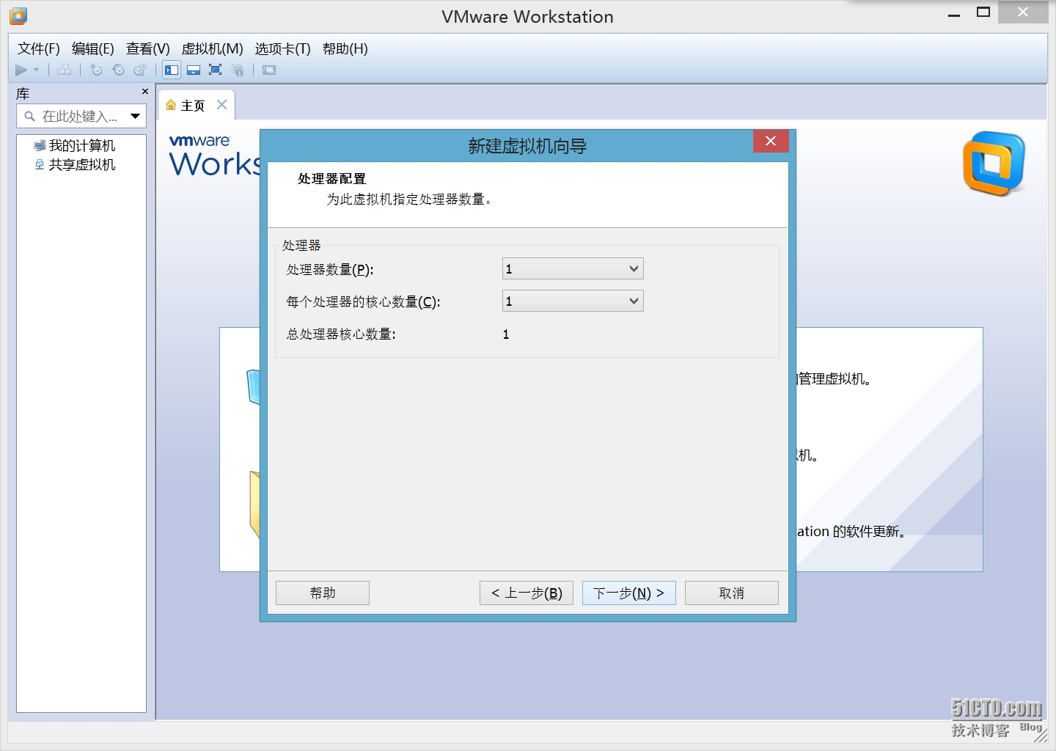Click the 处理器配置 heading text

[331, 178]
